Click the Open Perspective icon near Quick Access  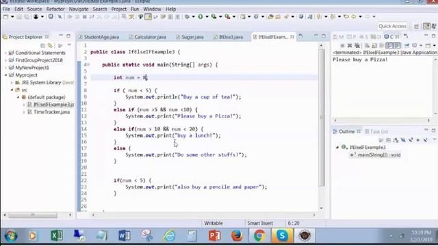click(416, 26)
